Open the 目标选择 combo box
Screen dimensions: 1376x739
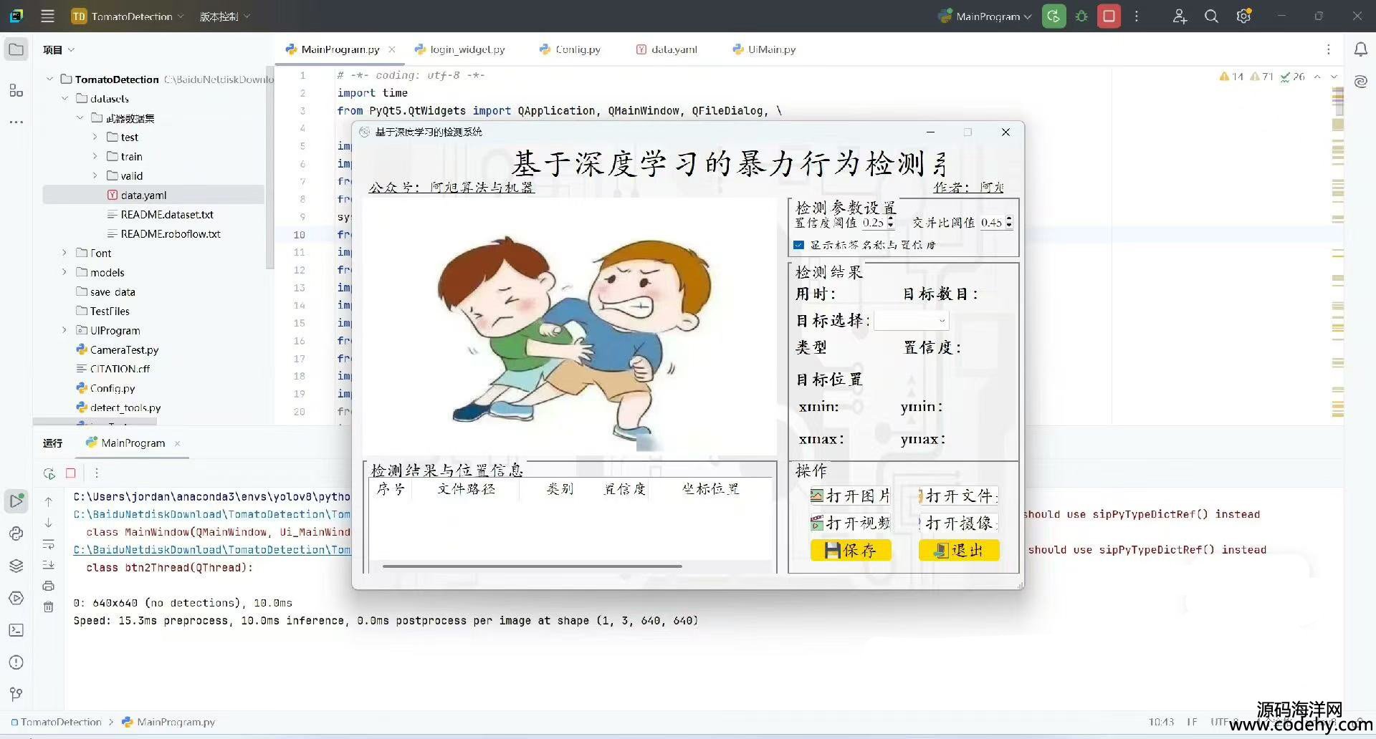[x=911, y=321]
